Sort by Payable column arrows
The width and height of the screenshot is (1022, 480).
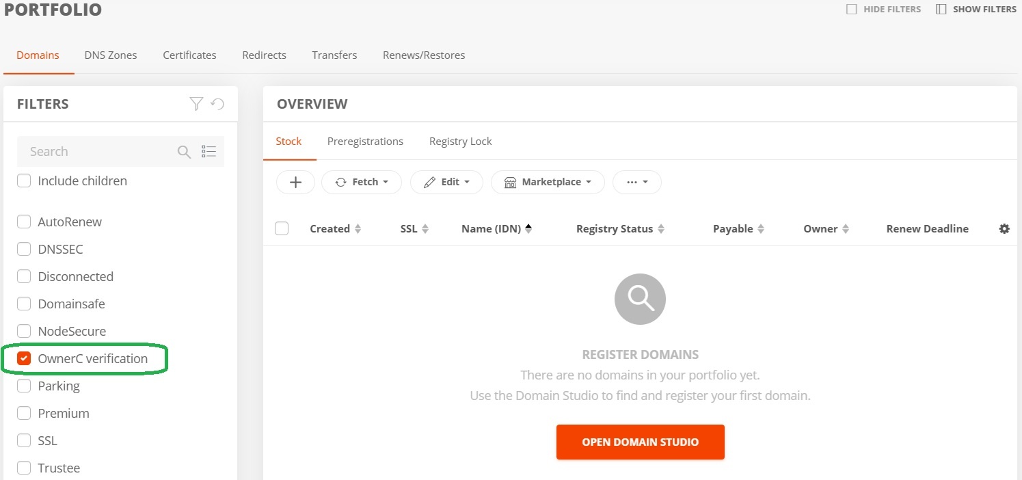[x=761, y=229]
